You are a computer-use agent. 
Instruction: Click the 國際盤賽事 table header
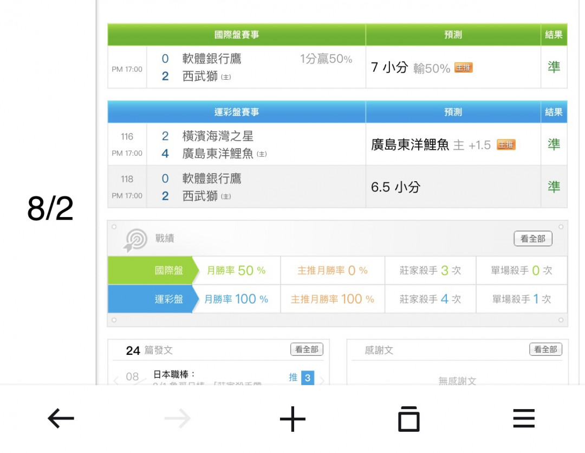pos(237,35)
